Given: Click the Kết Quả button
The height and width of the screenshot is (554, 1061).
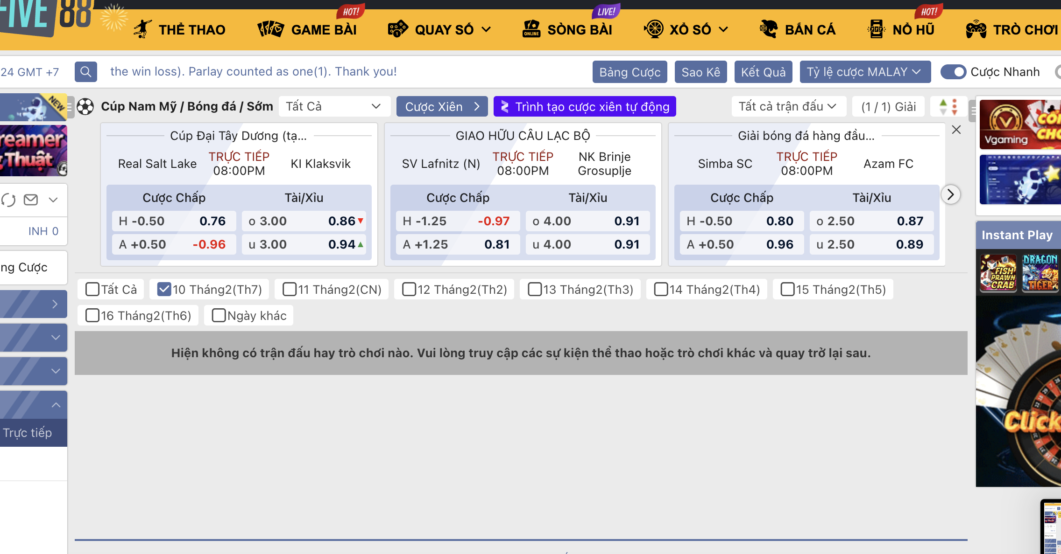Looking at the screenshot, I should 763,72.
